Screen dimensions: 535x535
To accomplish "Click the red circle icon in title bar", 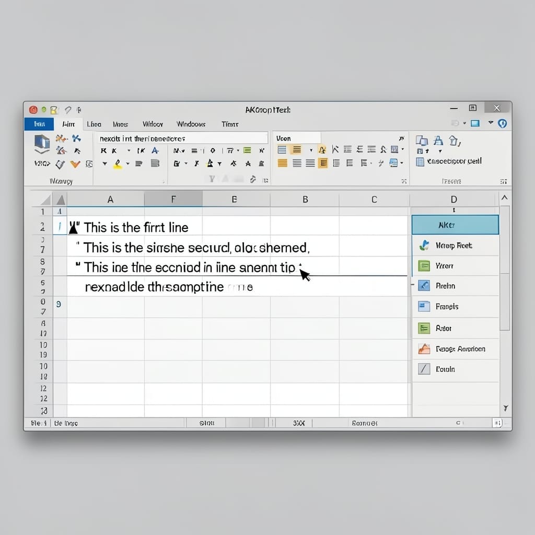I will (33, 110).
